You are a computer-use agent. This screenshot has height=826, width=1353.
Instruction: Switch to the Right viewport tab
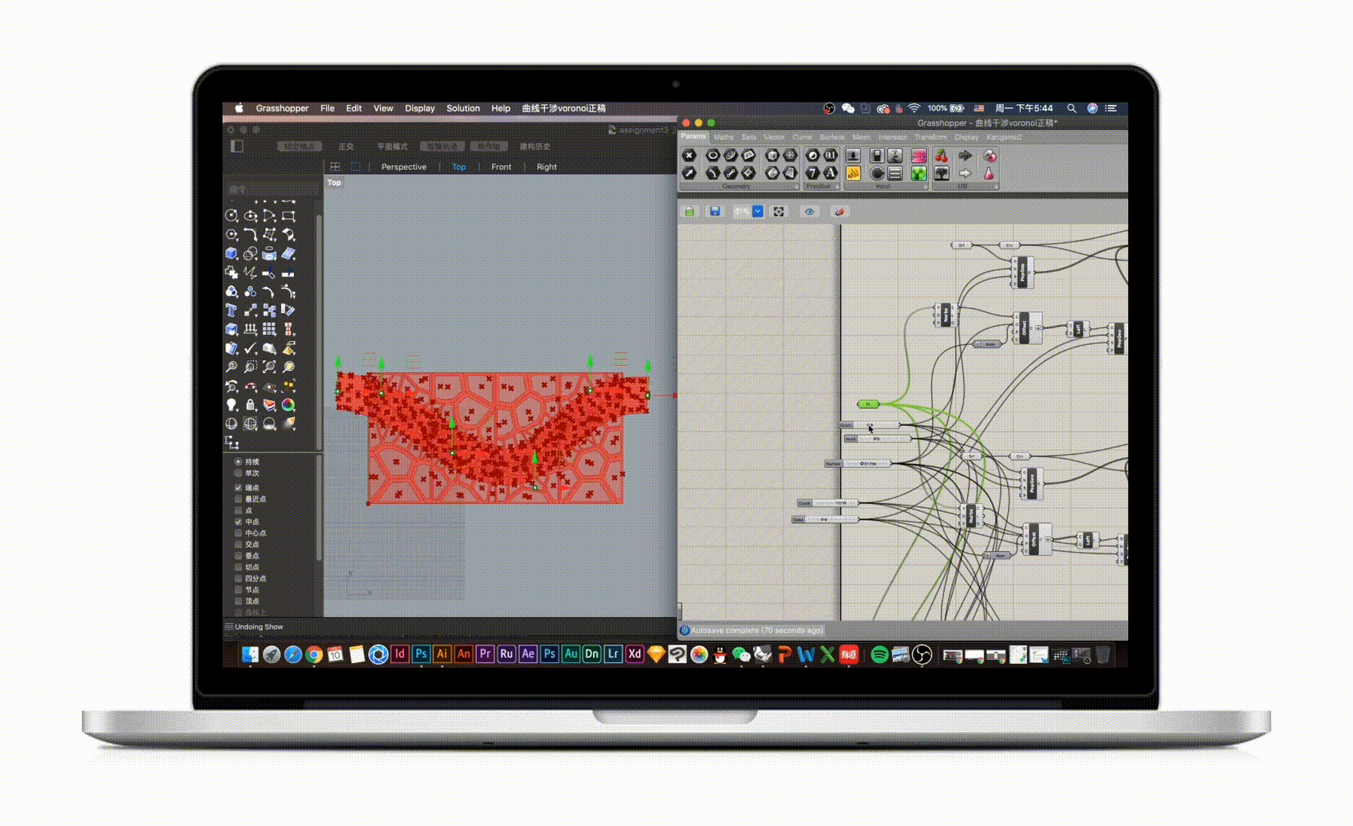pyautogui.click(x=546, y=167)
